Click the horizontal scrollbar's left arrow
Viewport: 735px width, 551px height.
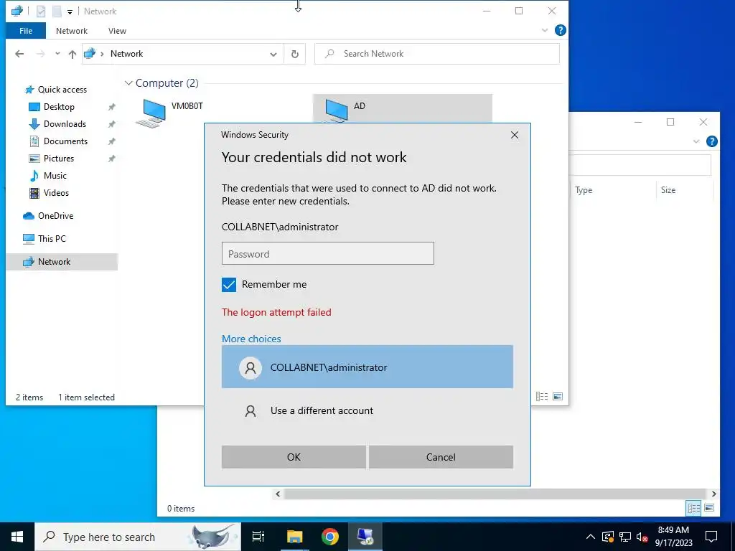click(x=278, y=494)
